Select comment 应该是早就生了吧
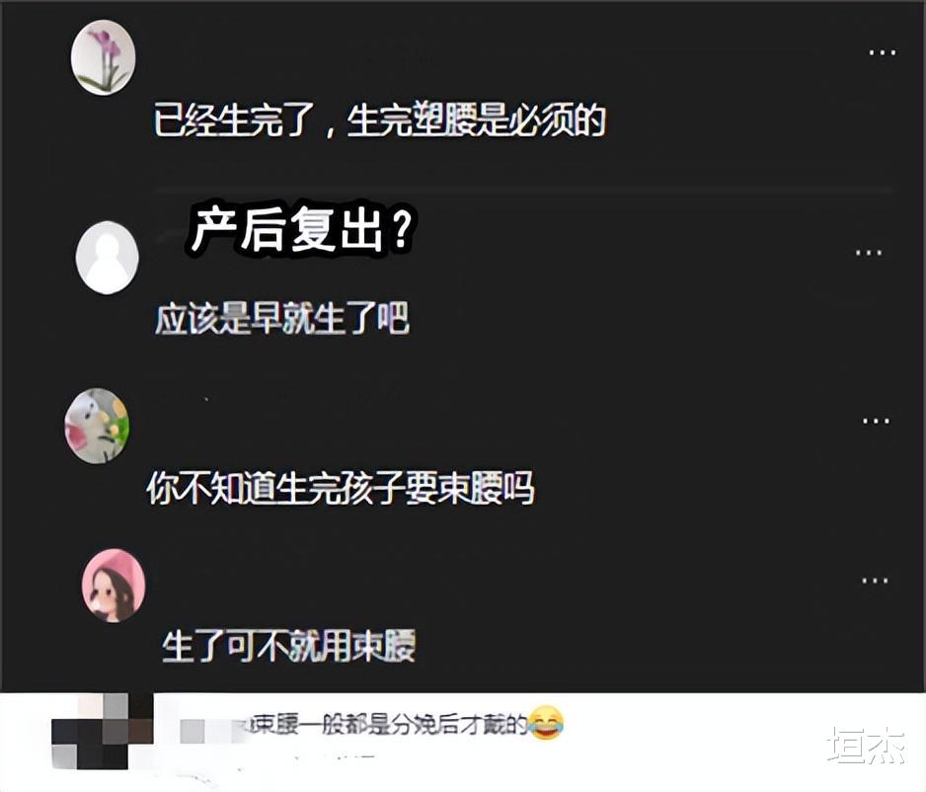The height and width of the screenshot is (792, 926). pyautogui.click(x=281, y=319)
